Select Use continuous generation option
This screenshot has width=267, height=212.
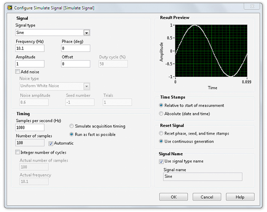click(161, 141)
